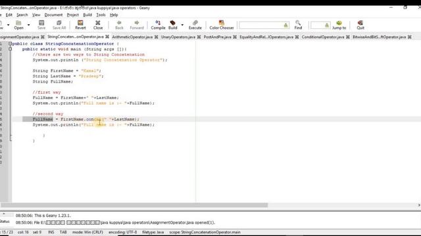Open a file with the Open toolbar icon
Viewport: 421px width, 236px height.
(x=18, y=25)
